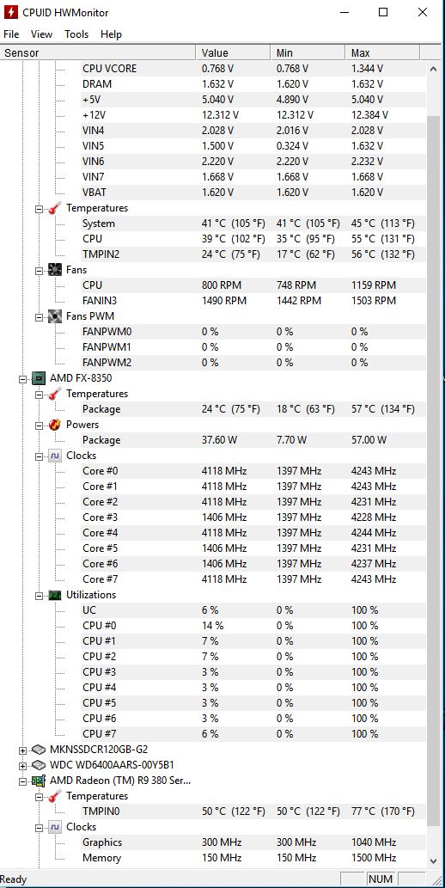Click the Value column header
Screen dimensions: 445x888
tap(234, 52)
